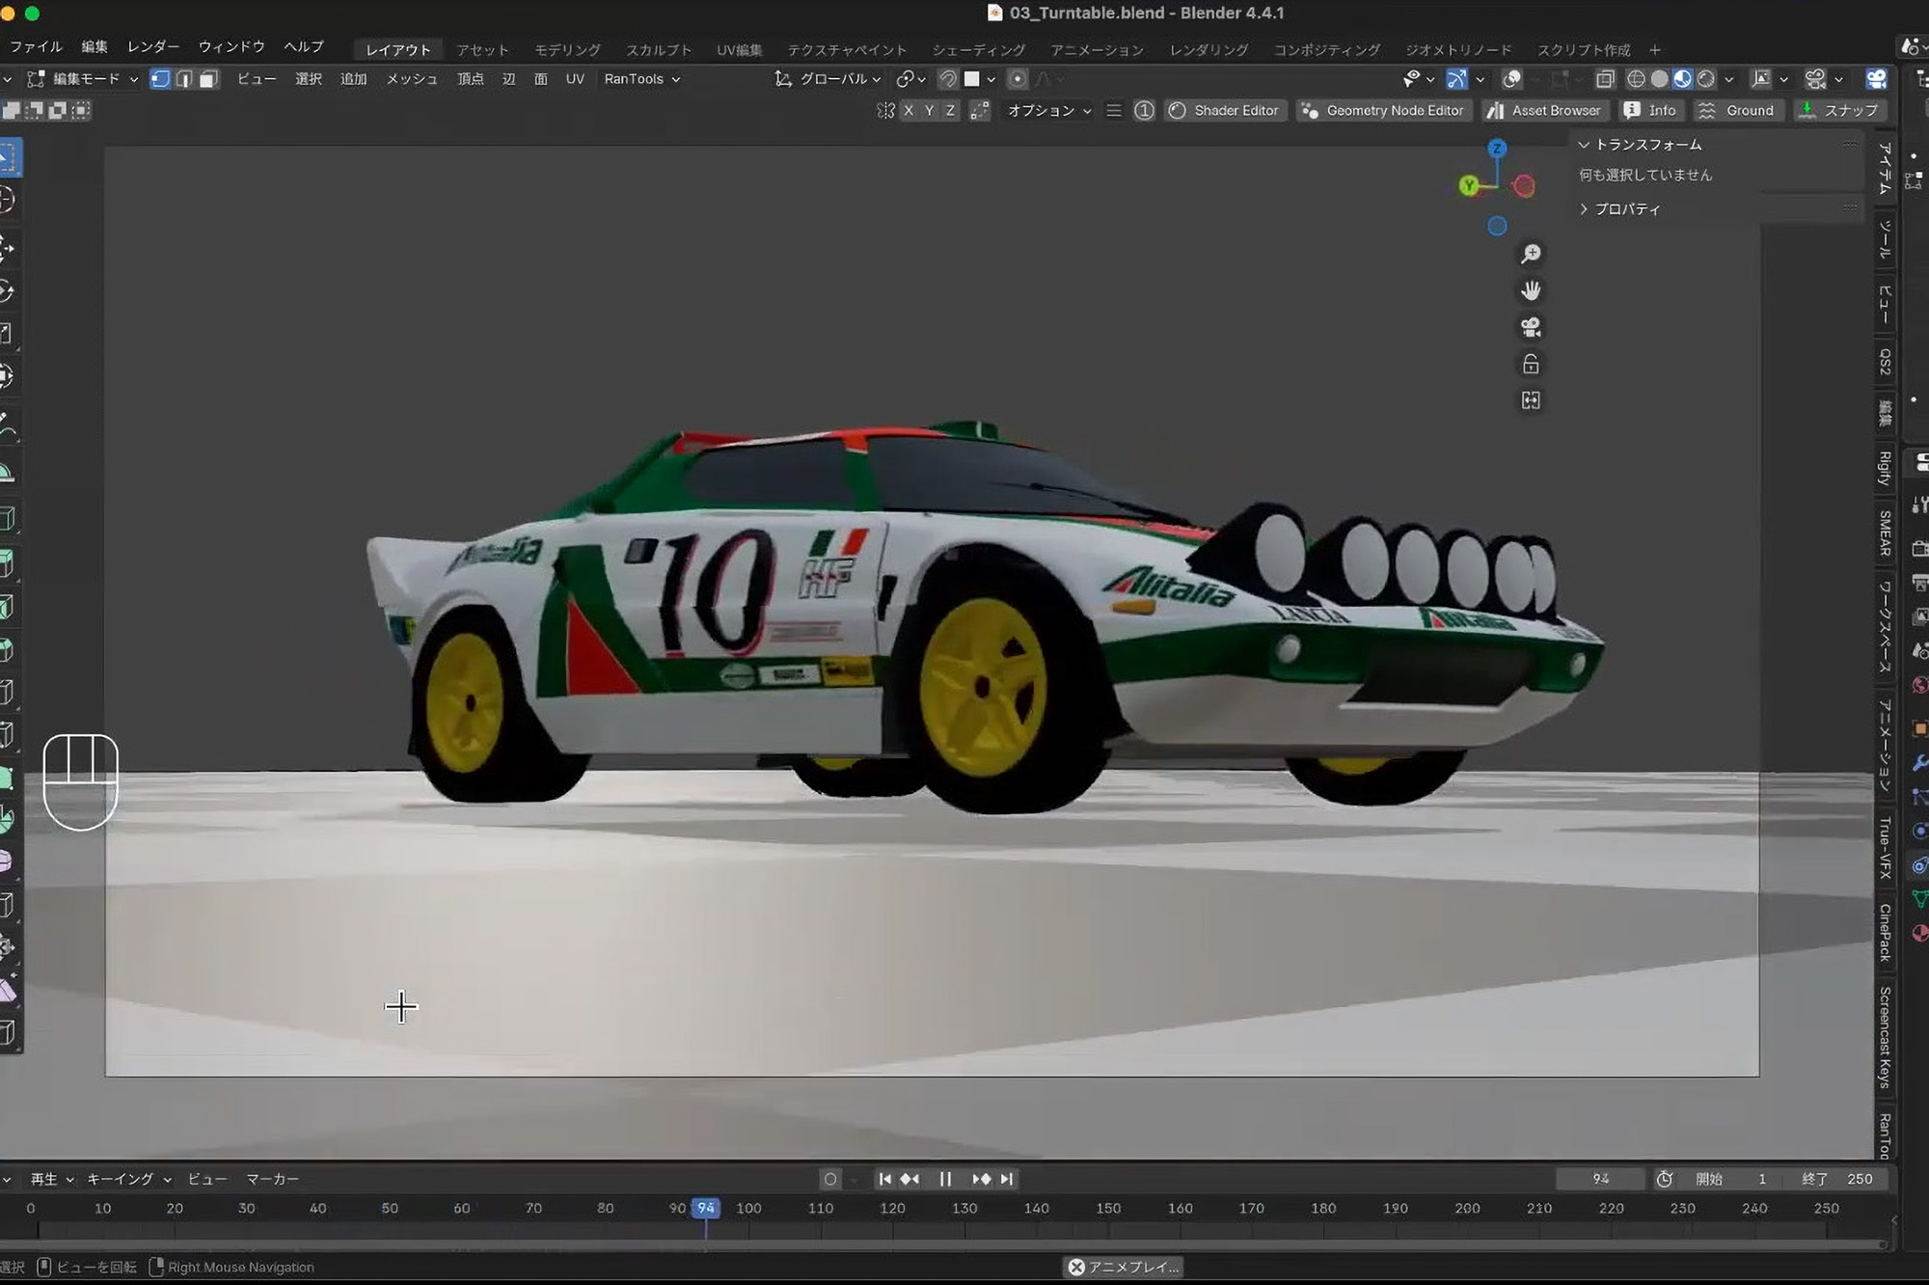
Task: Click the red X axis on gizmo
Action: [1524, 186]
